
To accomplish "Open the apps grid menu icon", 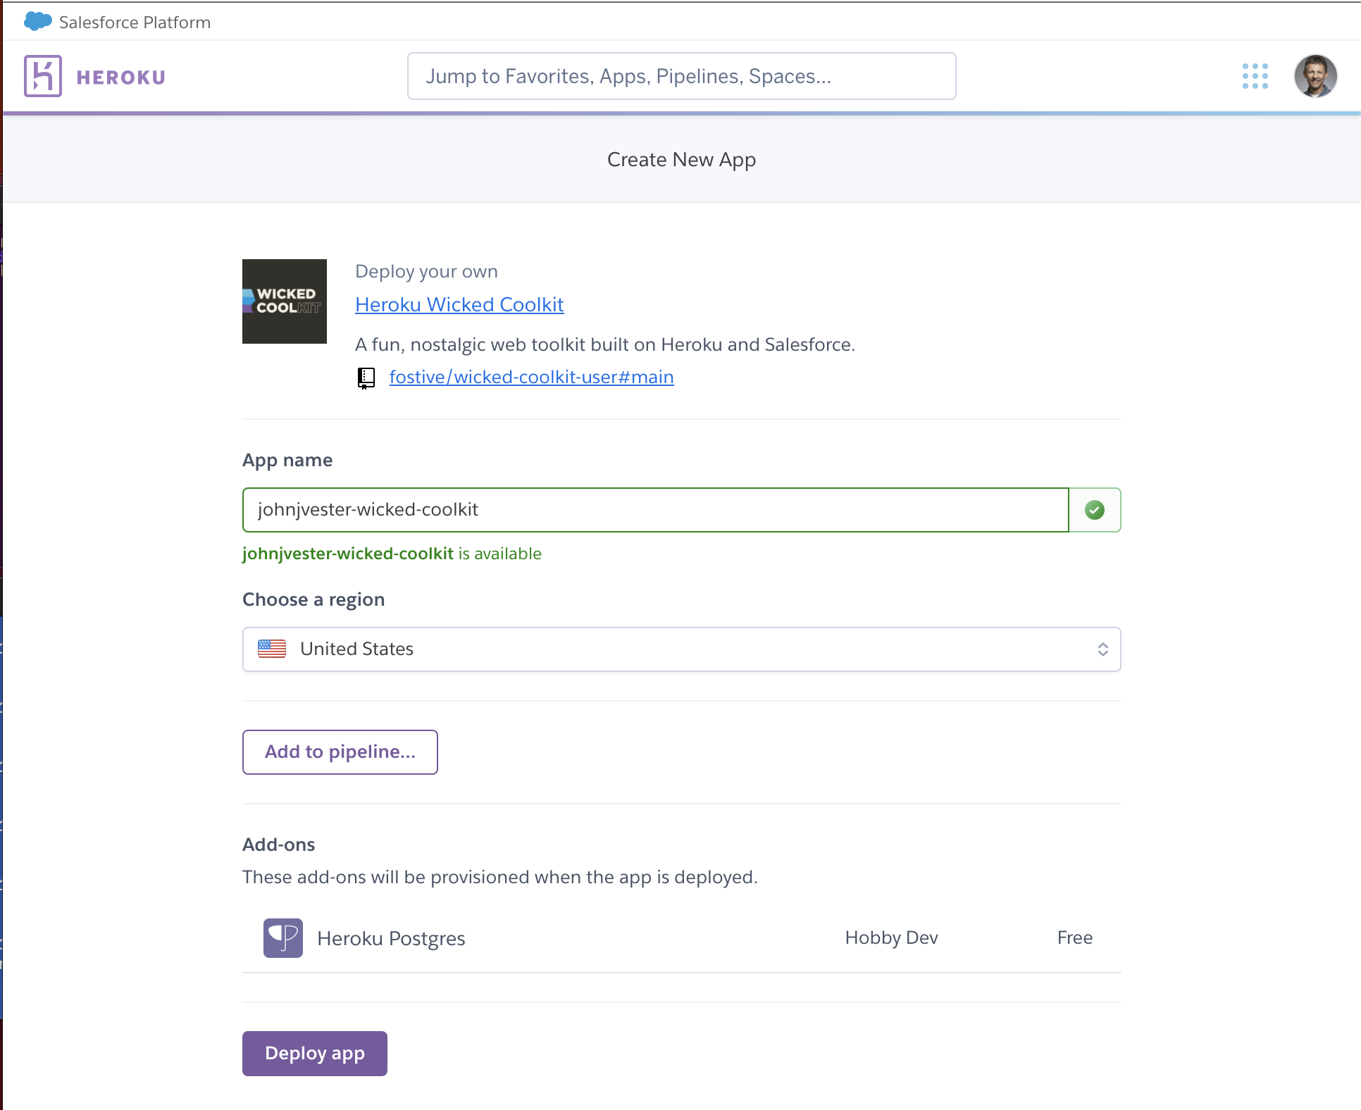I will click(1255, 76).
